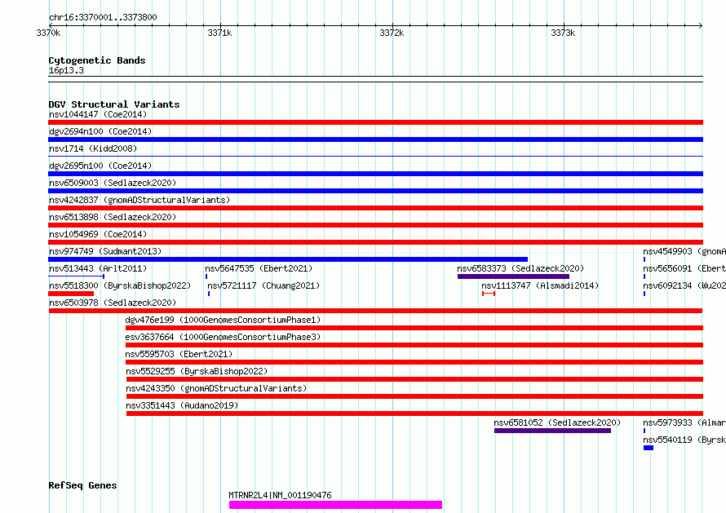Open the nsv6092134 variant label

(684, 285)
